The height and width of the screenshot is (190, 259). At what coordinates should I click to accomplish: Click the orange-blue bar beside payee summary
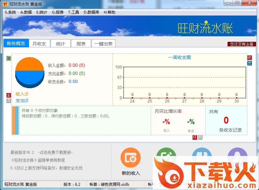15,120
